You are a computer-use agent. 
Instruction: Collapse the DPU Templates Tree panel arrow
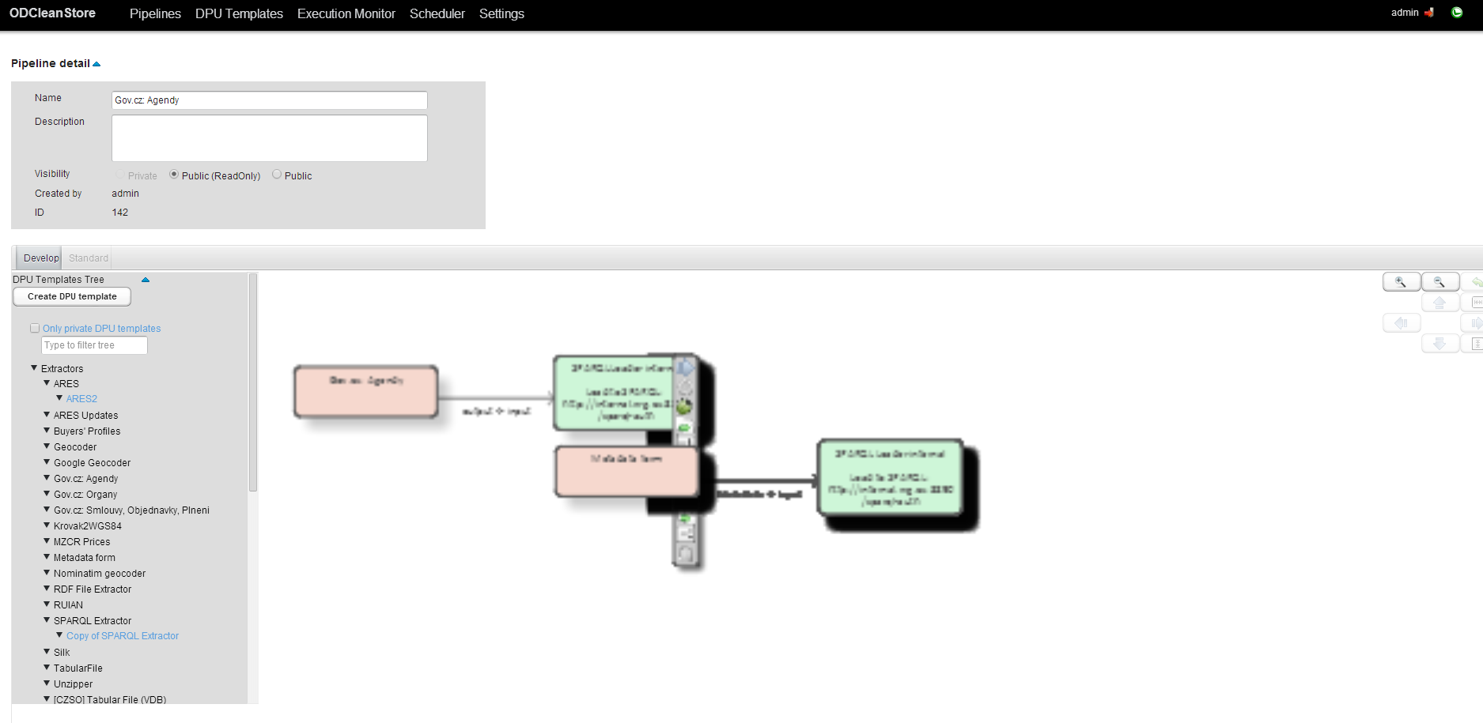click(x=146, y=280)
